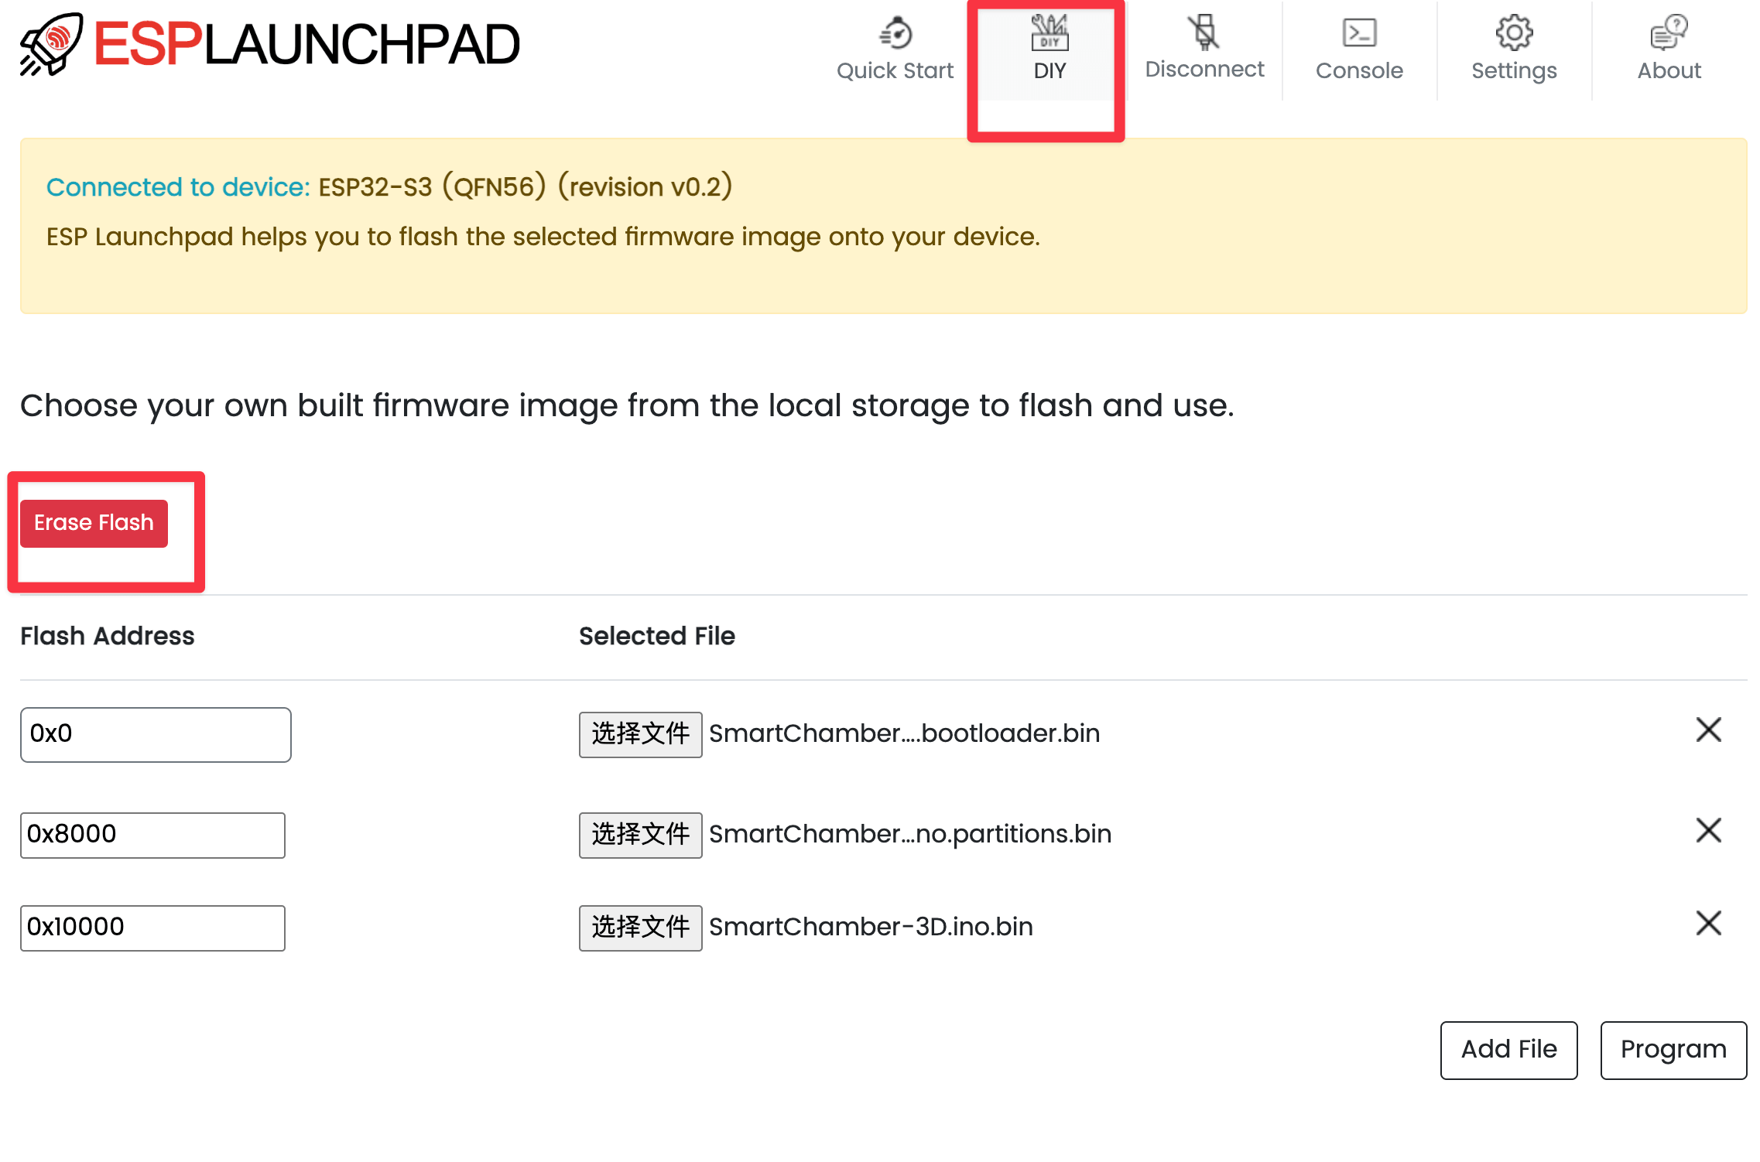Click the ESP Launchpad rocket logo
The height and width of the screenshot is (1162, 1760).
tap(51, 44)
